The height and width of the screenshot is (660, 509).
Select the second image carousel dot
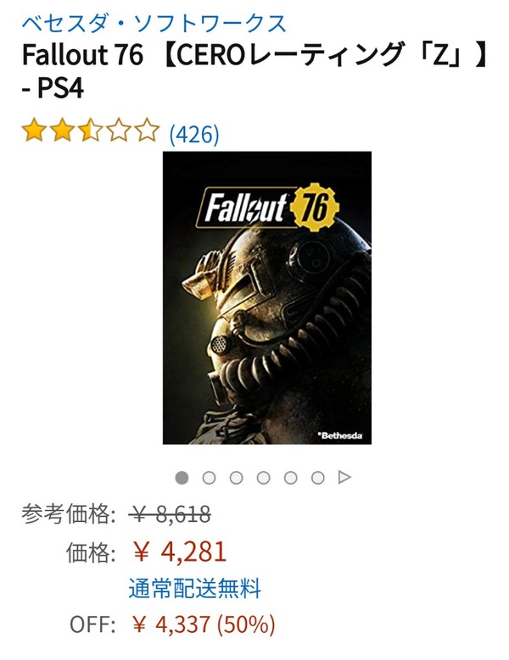(x=209, y=478)
